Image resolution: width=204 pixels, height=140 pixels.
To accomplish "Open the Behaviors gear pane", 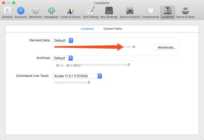I will click(x=36, y=13).
